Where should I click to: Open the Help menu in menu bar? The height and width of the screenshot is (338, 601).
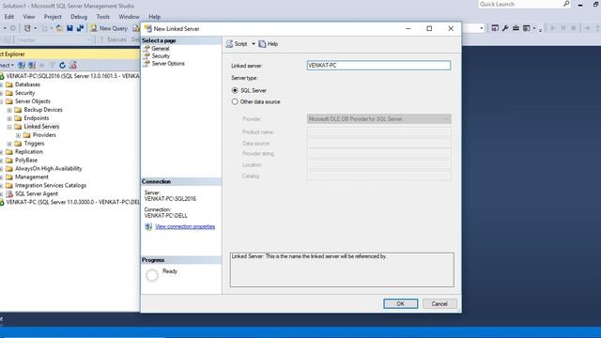(x=154, y=17)
